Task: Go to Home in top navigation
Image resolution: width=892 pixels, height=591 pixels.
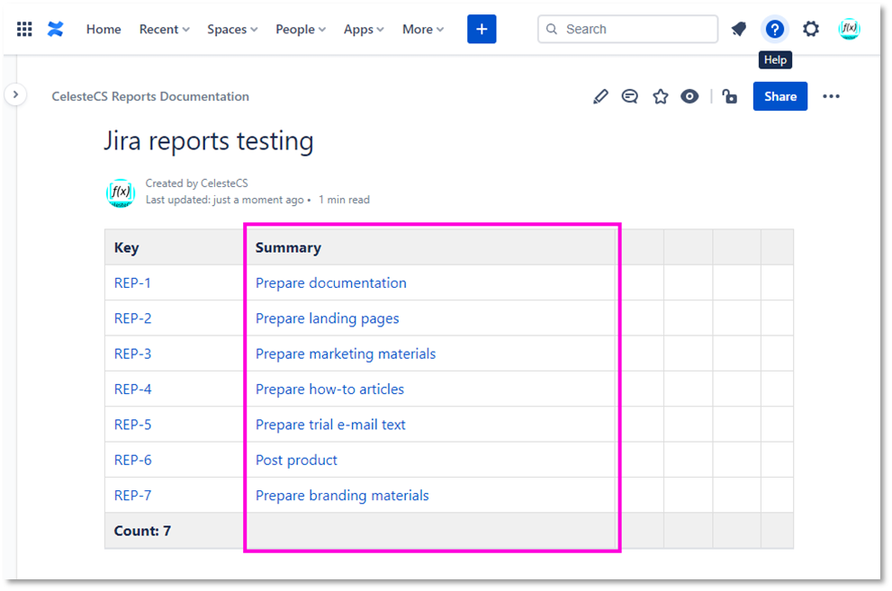Action: click(104, 29)
